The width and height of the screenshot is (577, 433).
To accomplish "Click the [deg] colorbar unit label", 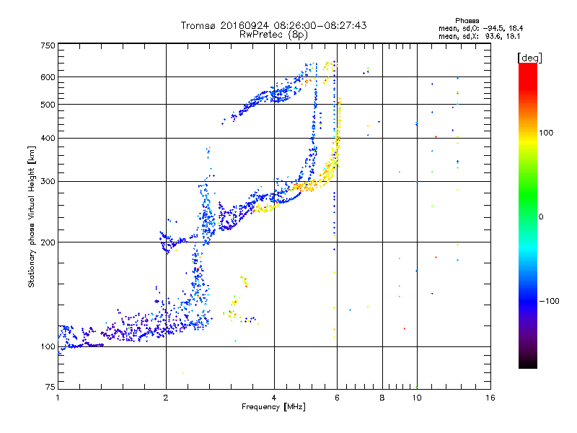I will click(x=529, y=58).
